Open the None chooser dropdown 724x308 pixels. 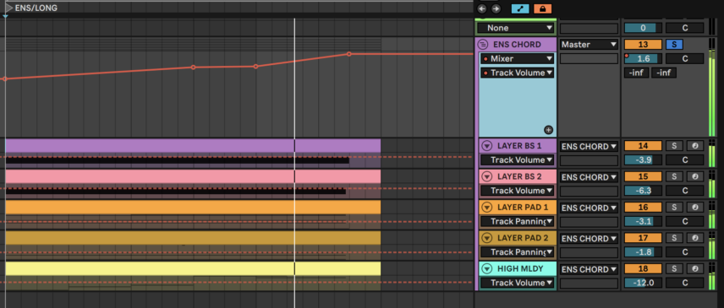516,28
